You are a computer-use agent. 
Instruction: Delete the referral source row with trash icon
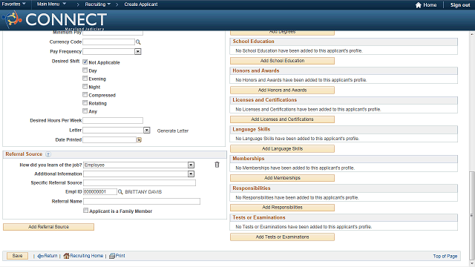coord(217,165)
